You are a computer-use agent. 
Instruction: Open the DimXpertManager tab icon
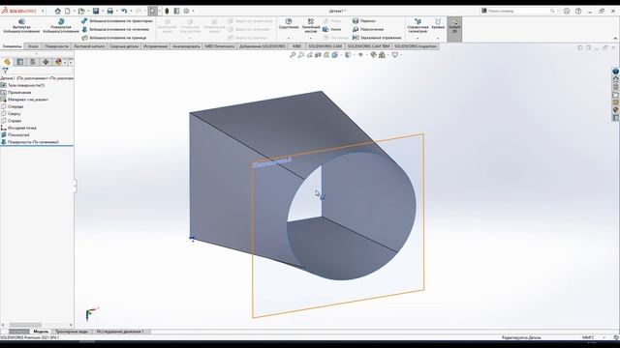point(46,62)
